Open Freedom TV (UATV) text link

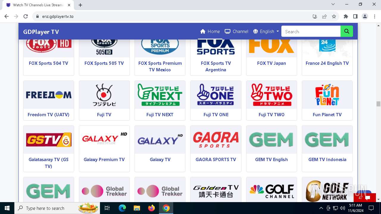pyautogui.click(x=49, y=115)
